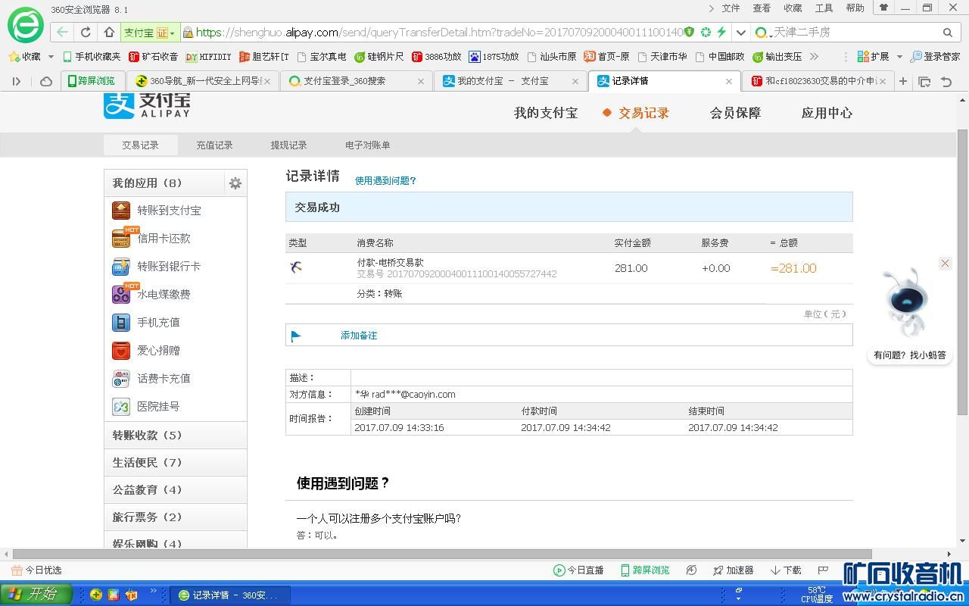This screenshot has height=606, width=969.
Task: Open 登录管家 login manager
Action: click(936, 57)
